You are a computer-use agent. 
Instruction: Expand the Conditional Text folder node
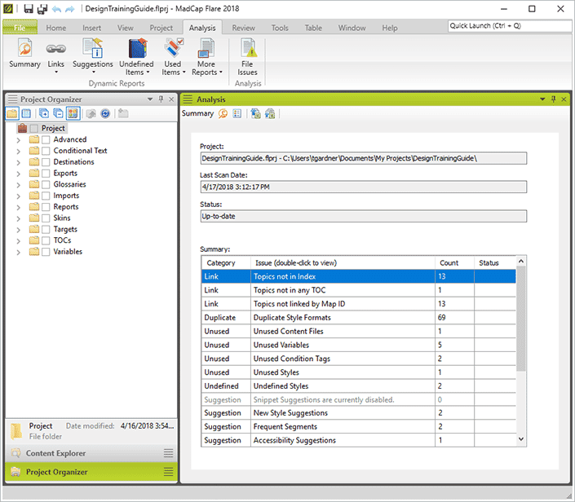[18, 151]
